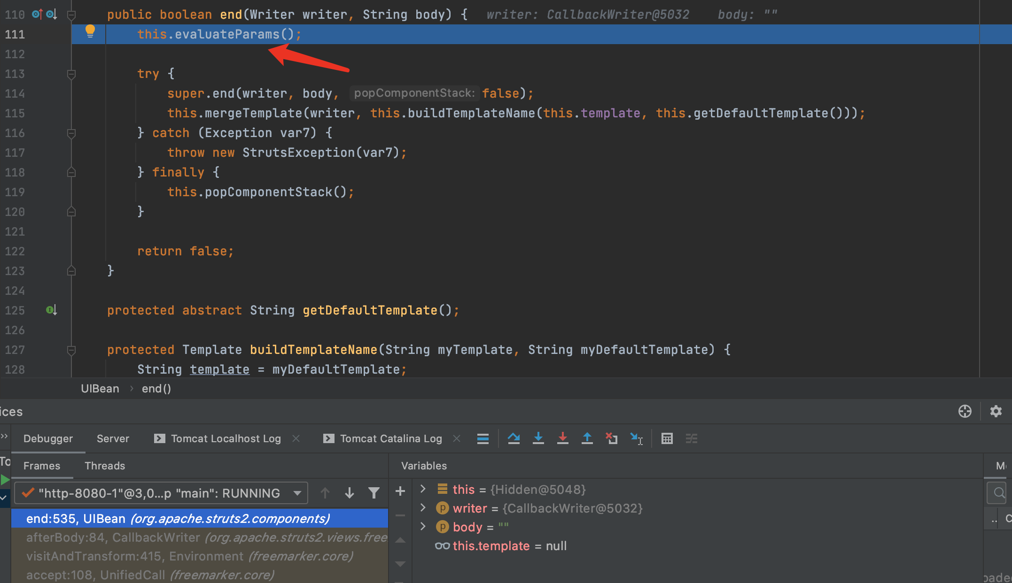Select the visitAndTransform:415, Environment stack frame
The image size is (1012, 583).
(200, 556)
